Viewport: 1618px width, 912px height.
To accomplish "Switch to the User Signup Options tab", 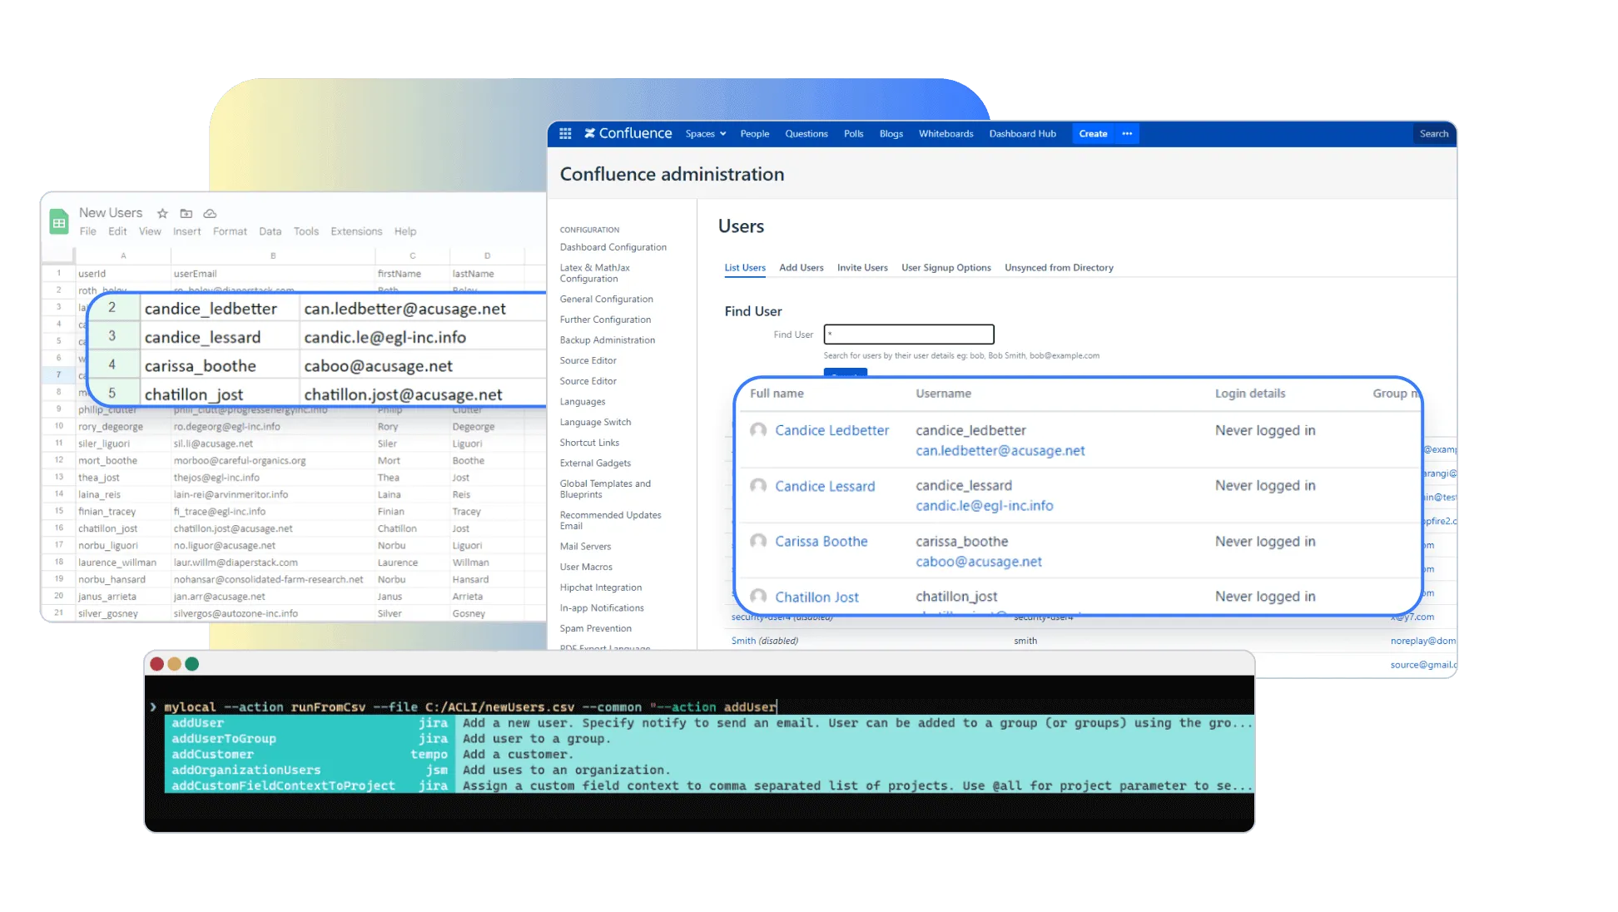I will [x=945, y=268].
